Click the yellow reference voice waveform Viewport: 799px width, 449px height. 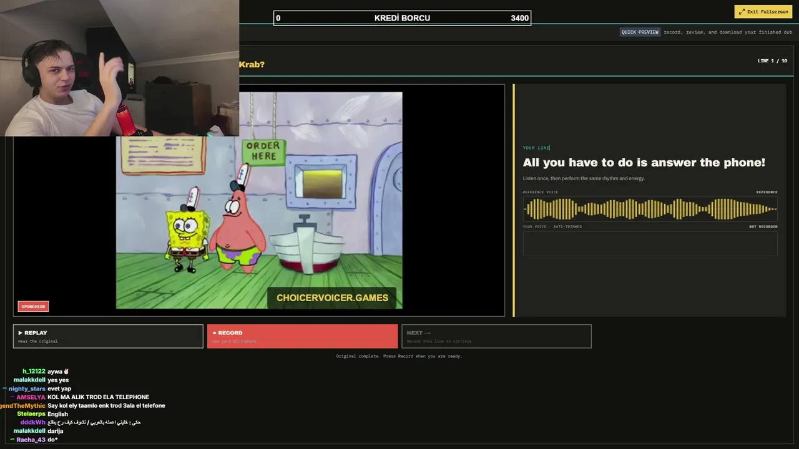650,209
